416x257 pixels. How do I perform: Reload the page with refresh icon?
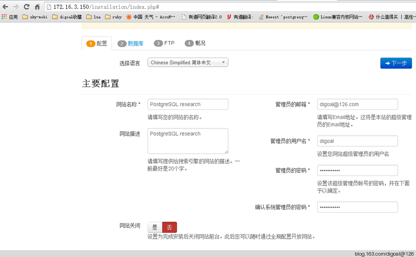pyautogui.click(x=26, y=7)
